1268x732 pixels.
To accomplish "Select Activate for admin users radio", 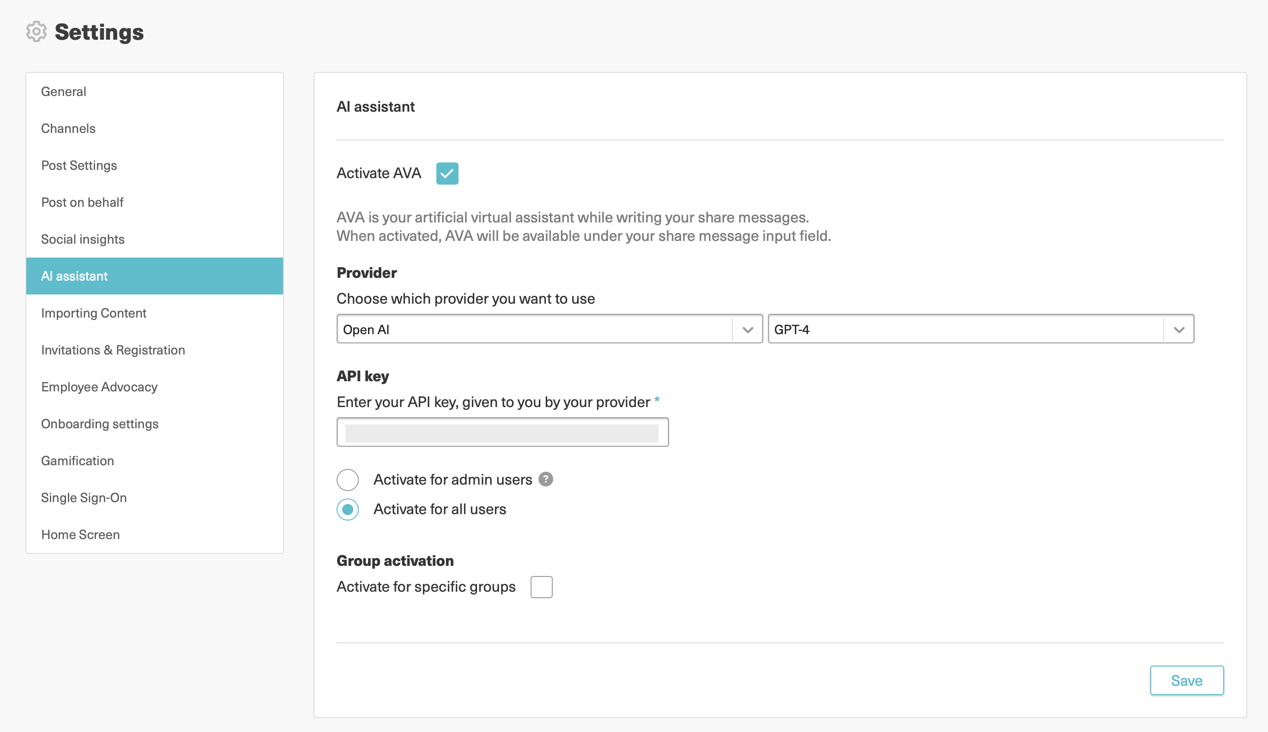I will [348, 480].
